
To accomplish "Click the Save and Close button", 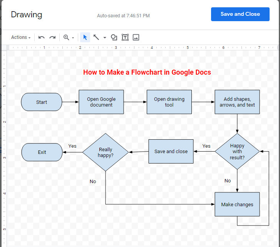I will [x=240, y=14].
